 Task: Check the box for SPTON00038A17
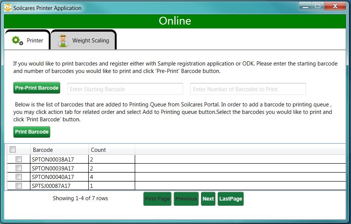click(x=19, y=159)
